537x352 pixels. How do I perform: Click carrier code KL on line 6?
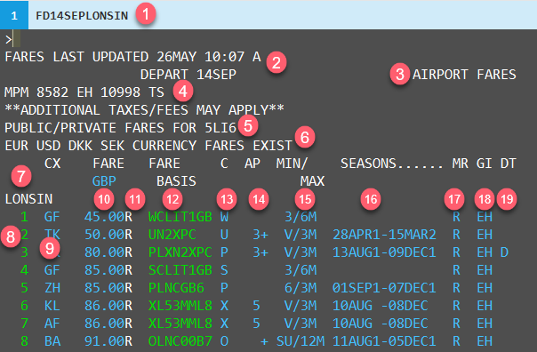(52, 306)
